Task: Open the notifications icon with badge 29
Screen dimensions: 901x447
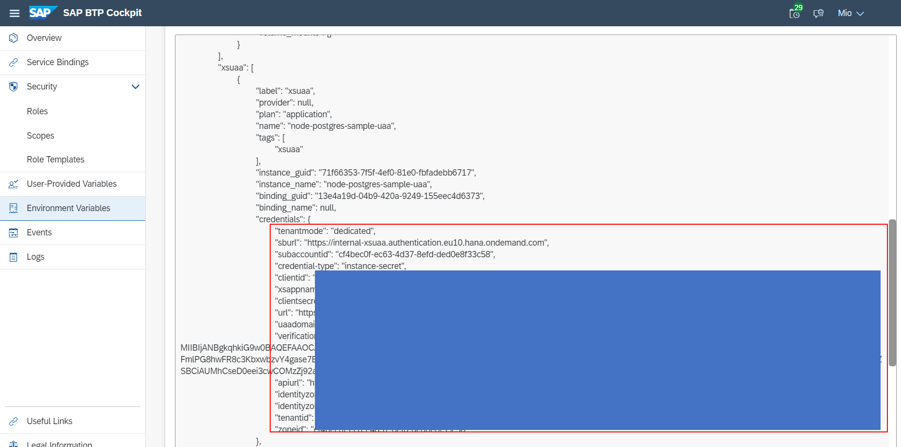Action: coord(795,12)
